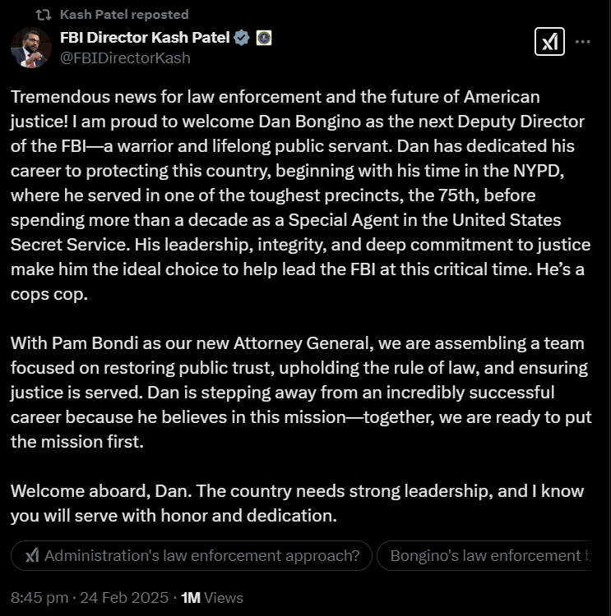Click the blue verified checkmark badge
This screenshot has height=616, width=611.
point(241,38)
